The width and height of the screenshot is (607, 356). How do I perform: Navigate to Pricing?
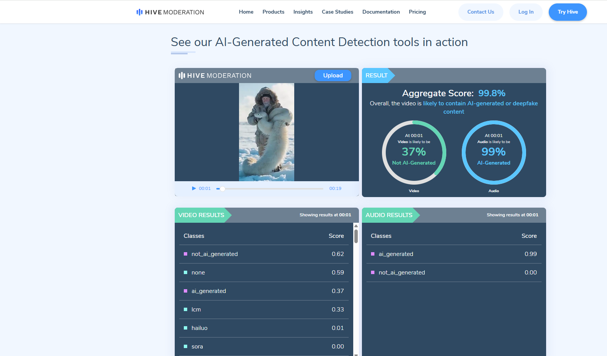pos(417,12)
